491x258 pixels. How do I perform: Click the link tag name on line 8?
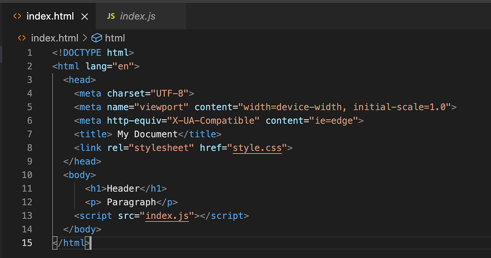(x=90, y=148)
